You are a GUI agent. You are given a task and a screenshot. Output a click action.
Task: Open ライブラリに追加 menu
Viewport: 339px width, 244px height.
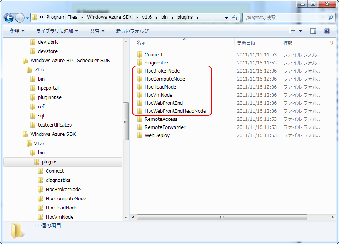pyautogui.click(x=57, y=31)
